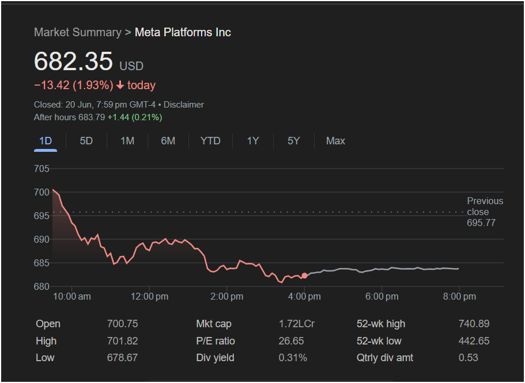
Task: Click the 682.35 current price
Action: pos(73,62)
